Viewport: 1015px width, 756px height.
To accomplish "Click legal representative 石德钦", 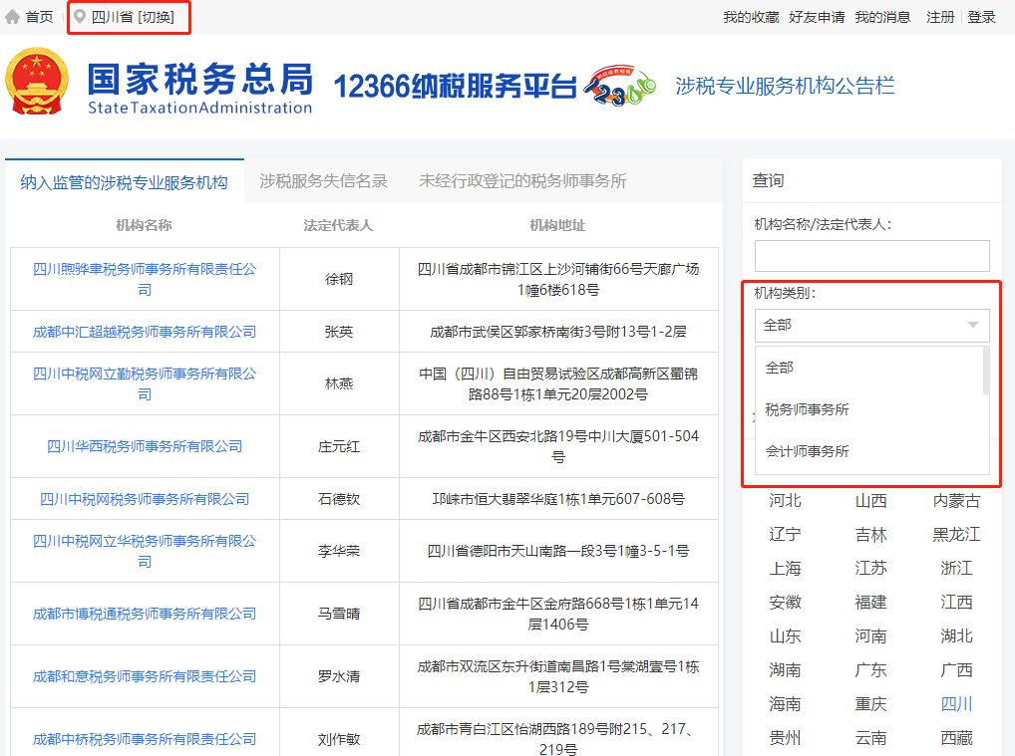I will click(339, 499).
